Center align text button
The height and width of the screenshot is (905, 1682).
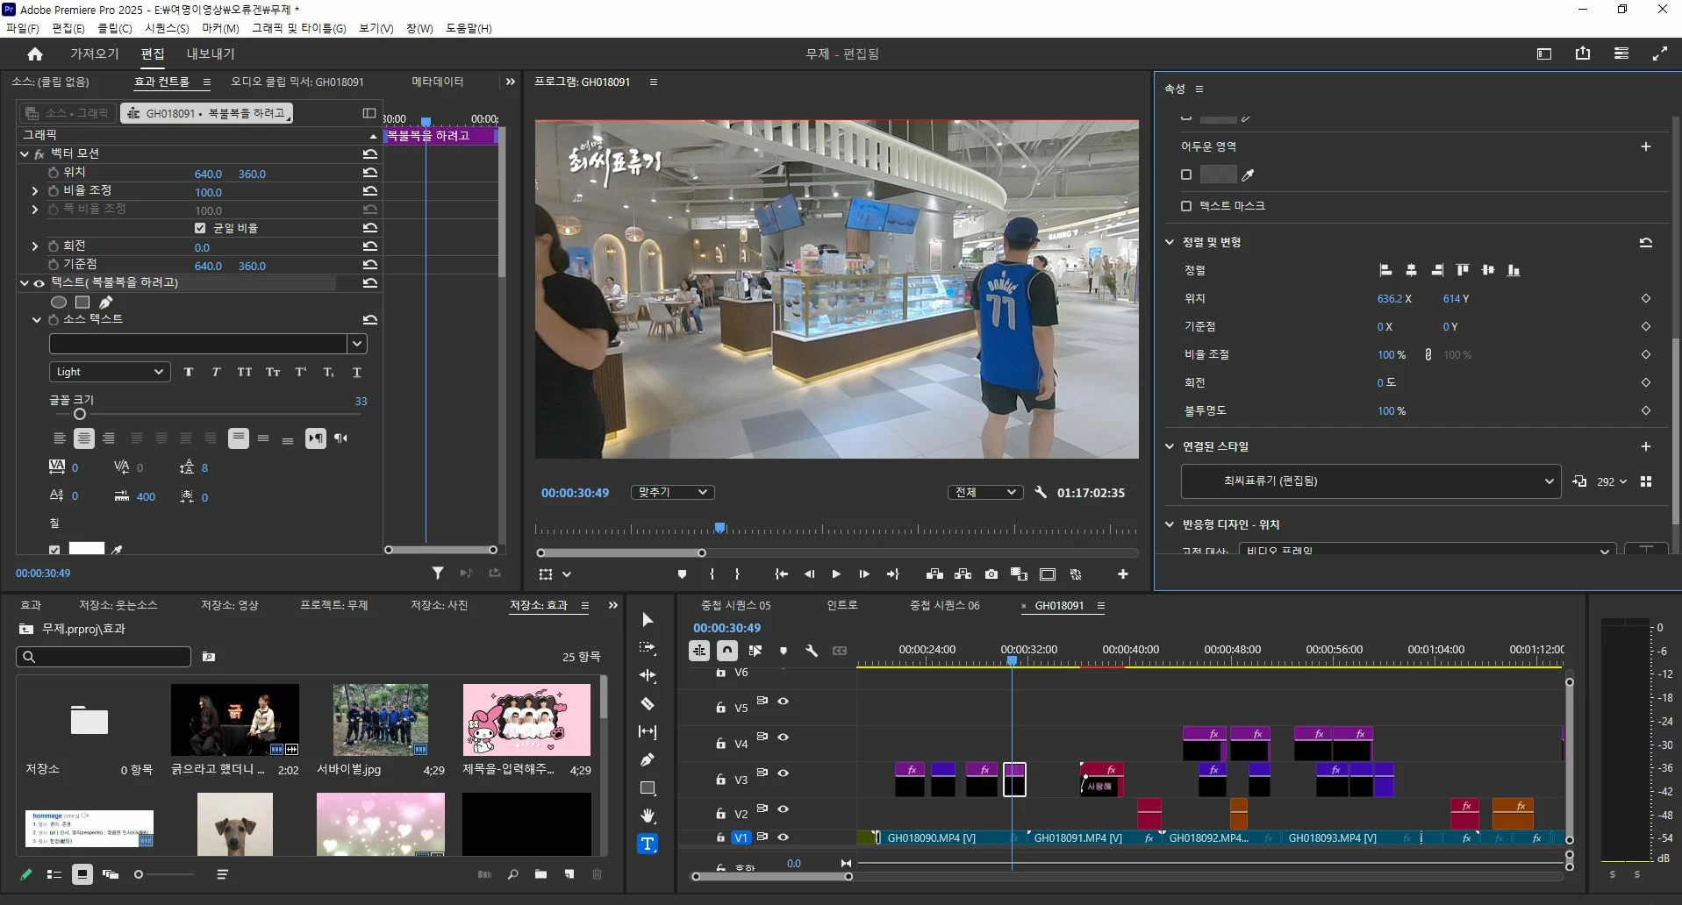pos(84,438)
